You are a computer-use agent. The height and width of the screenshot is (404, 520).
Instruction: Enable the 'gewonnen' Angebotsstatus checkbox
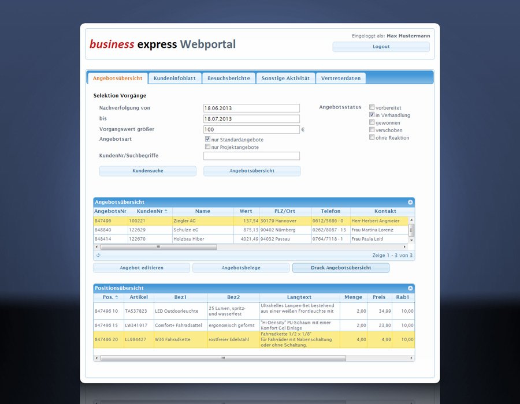372,122
